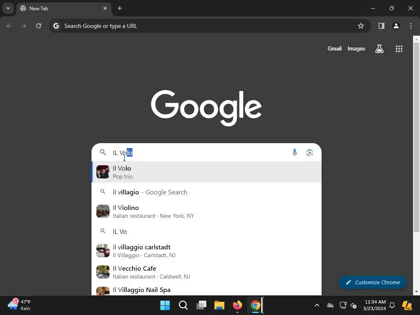
Task: Click the Customize Chrome button
Action: click(x=372, y=282)
